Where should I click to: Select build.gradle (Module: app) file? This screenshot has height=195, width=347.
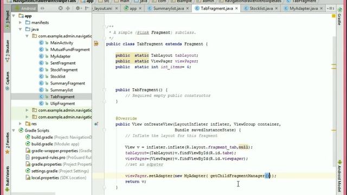[x=52, y=144]
